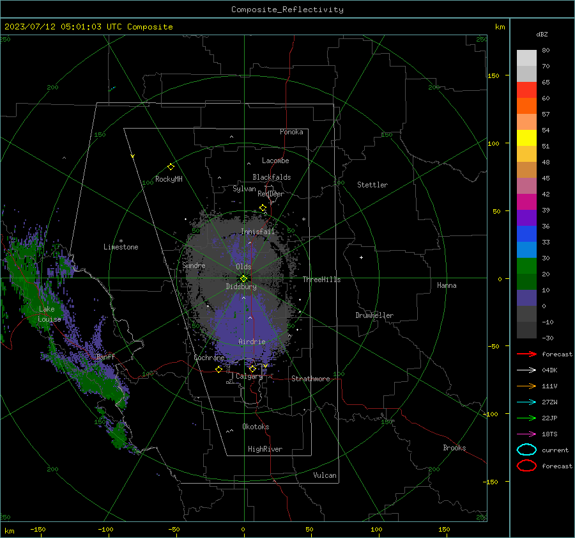Click the 18TS legend label
Image resolution: width=575 pixels, height=538 pixels.
click(x=549, y=434)
